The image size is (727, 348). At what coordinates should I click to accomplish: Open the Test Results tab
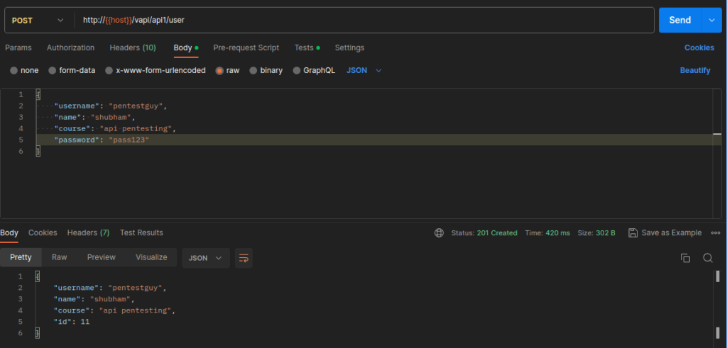141,232
